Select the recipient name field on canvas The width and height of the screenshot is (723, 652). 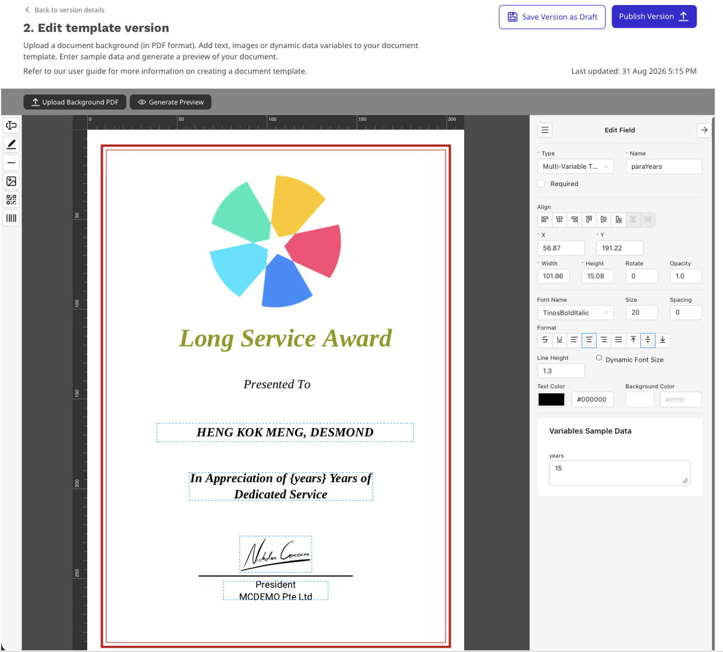tap(285, 432)
